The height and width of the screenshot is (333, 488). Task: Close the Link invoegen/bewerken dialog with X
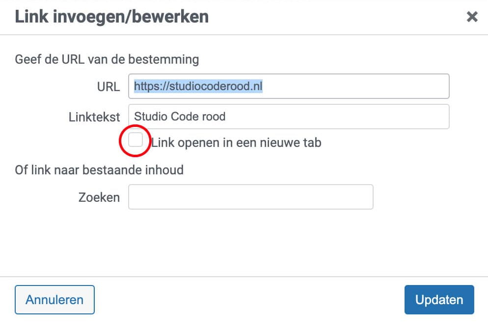tap(472, 17)
